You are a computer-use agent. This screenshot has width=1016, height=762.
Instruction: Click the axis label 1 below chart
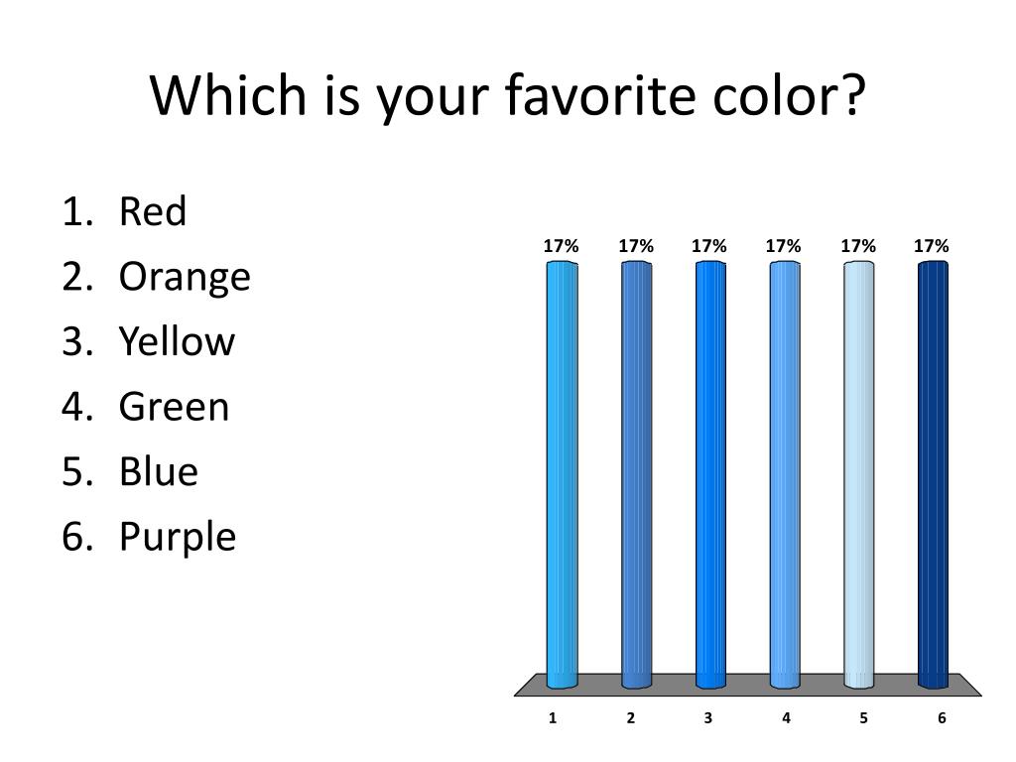553,718
